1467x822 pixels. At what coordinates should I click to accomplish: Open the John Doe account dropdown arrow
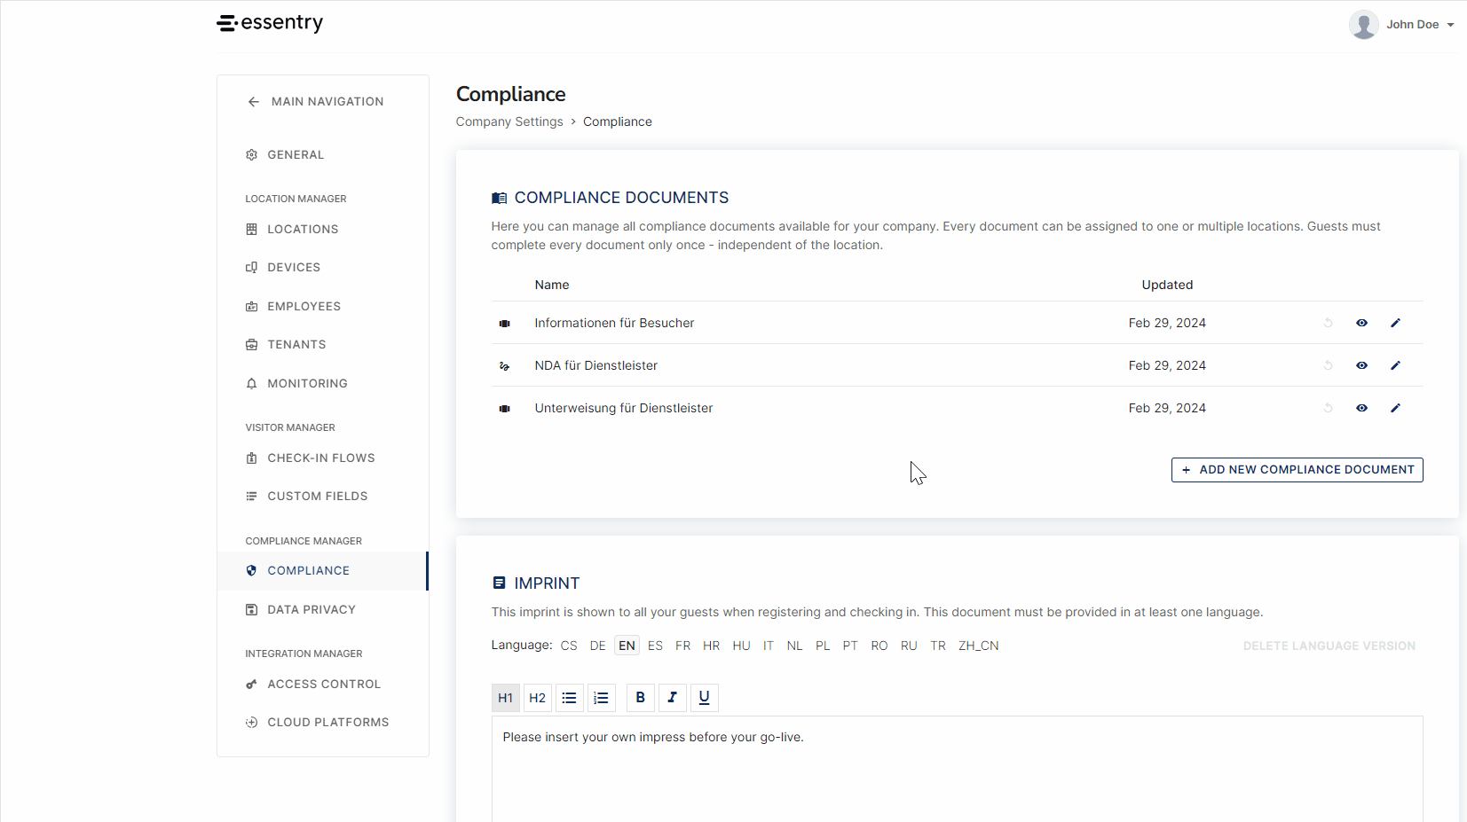click(1450, 25)
